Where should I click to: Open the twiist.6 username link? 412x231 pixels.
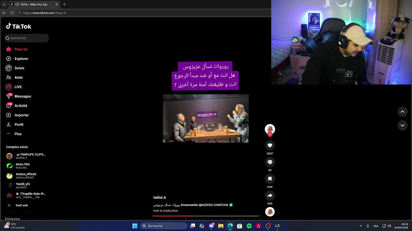coord(160,197)
